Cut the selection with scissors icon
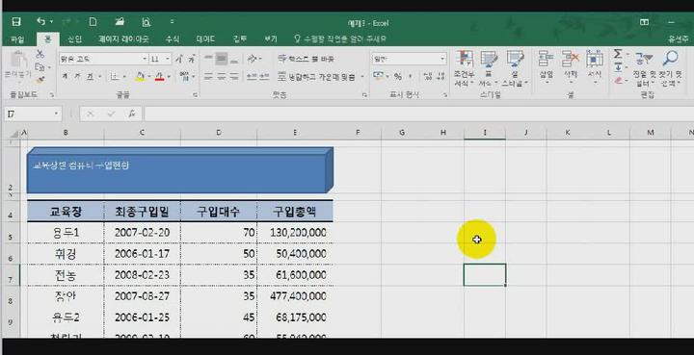 (x=40, y=54)
